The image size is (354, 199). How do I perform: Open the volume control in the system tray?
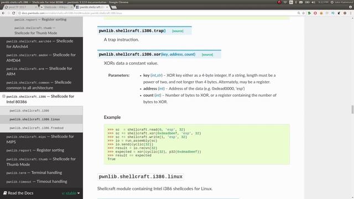point(313,2)
